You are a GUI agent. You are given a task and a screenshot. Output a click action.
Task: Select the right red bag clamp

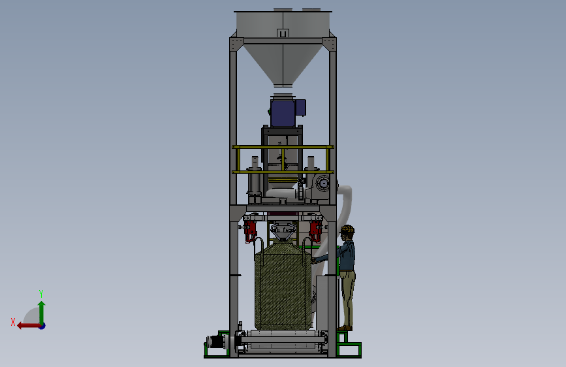click(315, 231)
